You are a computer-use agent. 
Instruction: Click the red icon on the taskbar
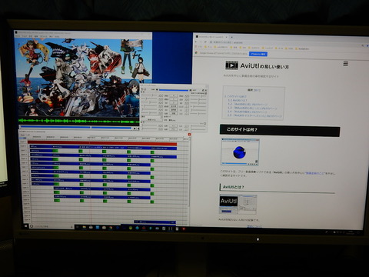[184, 228]
